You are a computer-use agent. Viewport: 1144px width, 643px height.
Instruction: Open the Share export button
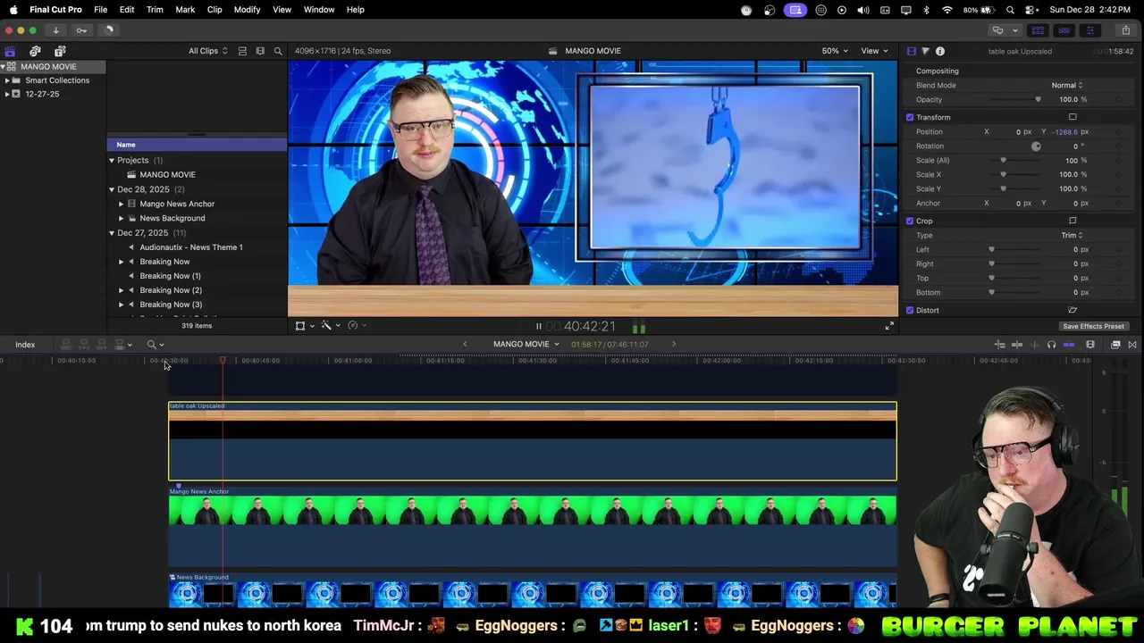click(x=1125, y=30)
